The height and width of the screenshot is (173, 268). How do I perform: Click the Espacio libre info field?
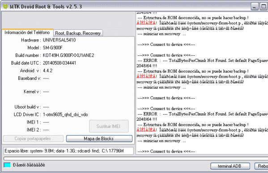(x=68, y=151)
